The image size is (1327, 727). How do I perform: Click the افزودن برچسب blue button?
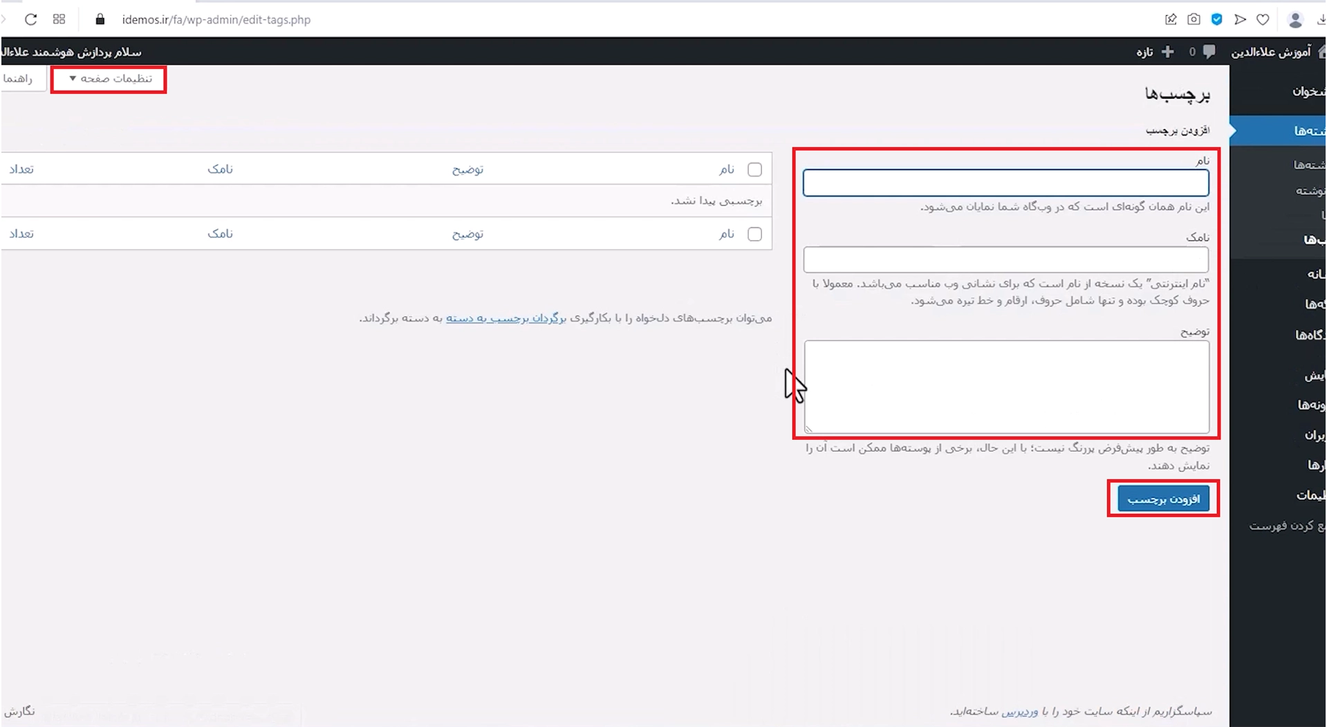[1164, 499]
